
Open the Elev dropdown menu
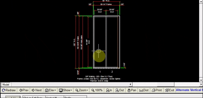(x=50, y=90)
